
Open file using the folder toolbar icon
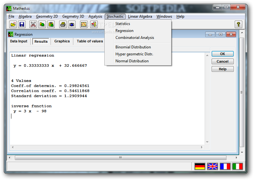coord(13,24)
